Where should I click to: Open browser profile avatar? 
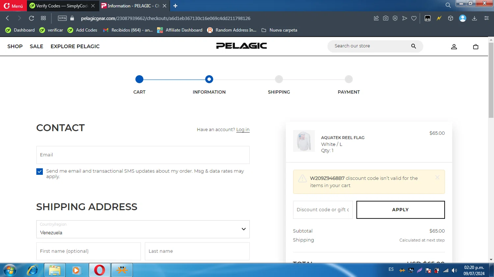(463, 18)
